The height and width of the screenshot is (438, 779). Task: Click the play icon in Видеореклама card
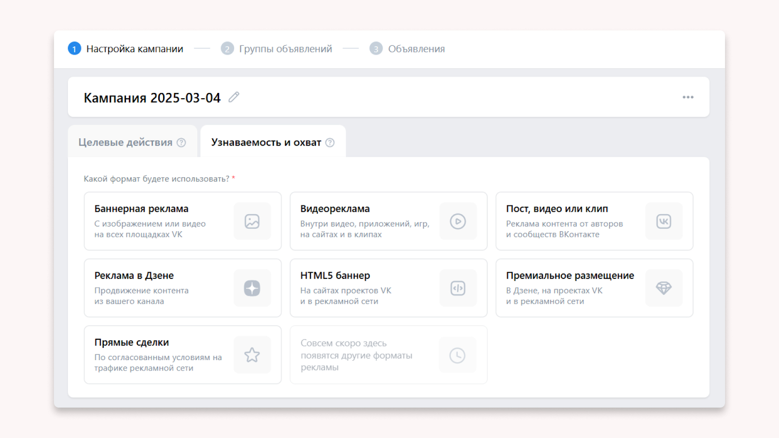tap(458, 221)
